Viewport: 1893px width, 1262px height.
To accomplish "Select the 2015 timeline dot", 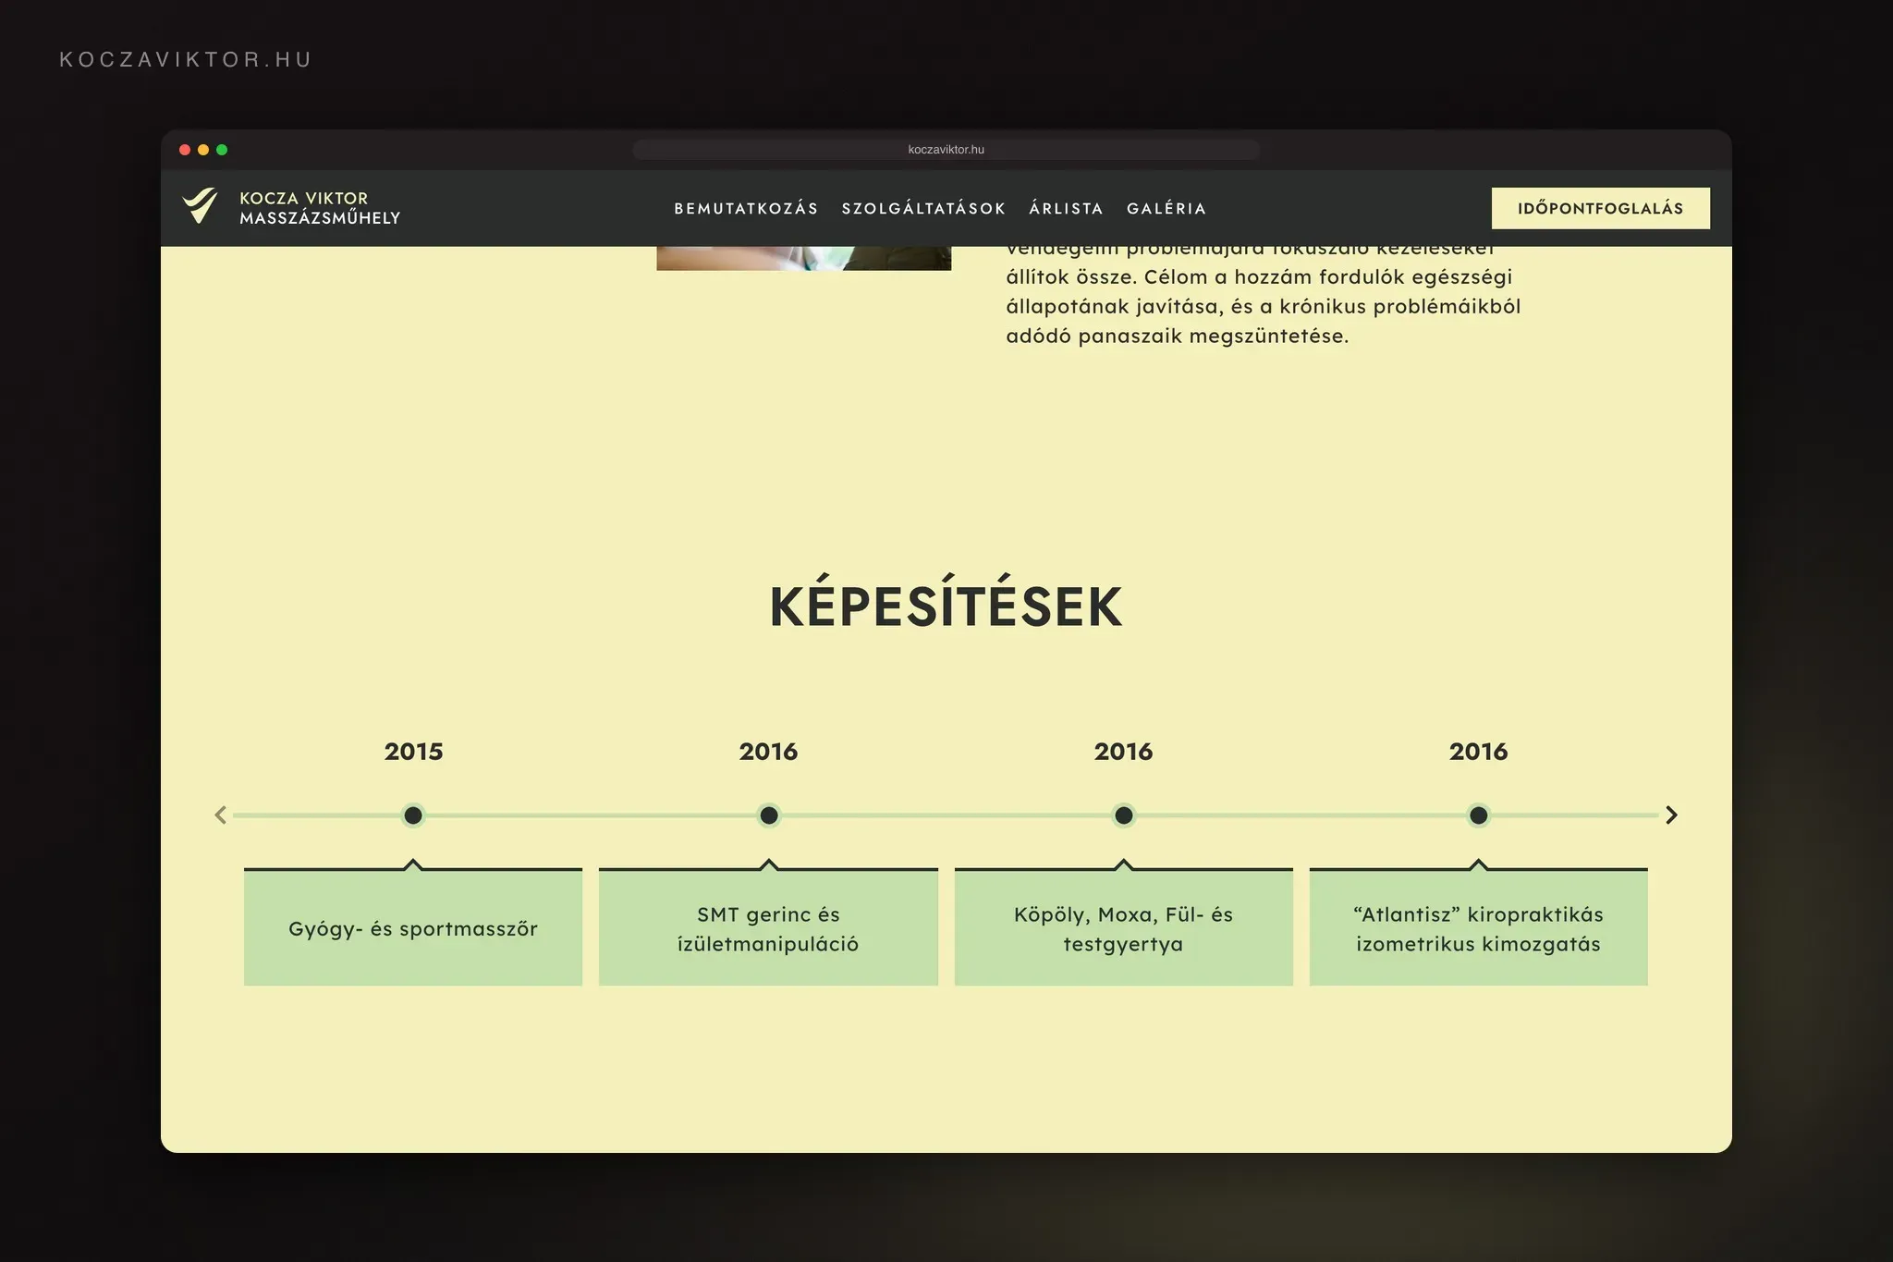I will click(413, 815).
